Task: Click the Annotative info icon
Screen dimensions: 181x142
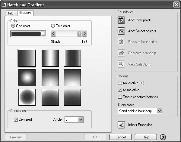Action: [x=142, y=83]
